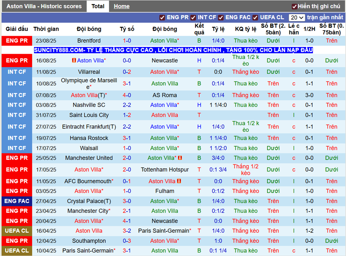346x256 pixels.
Task: Toggle the ENG PR filter checkbox
Action: (162, 18)
